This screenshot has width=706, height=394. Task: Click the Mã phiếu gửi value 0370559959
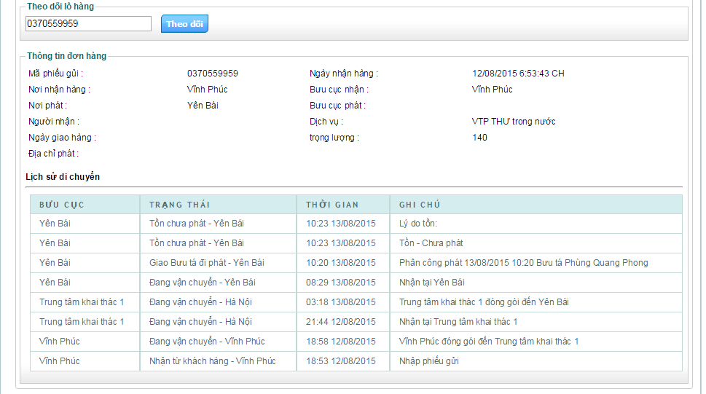tap(212, 74)
